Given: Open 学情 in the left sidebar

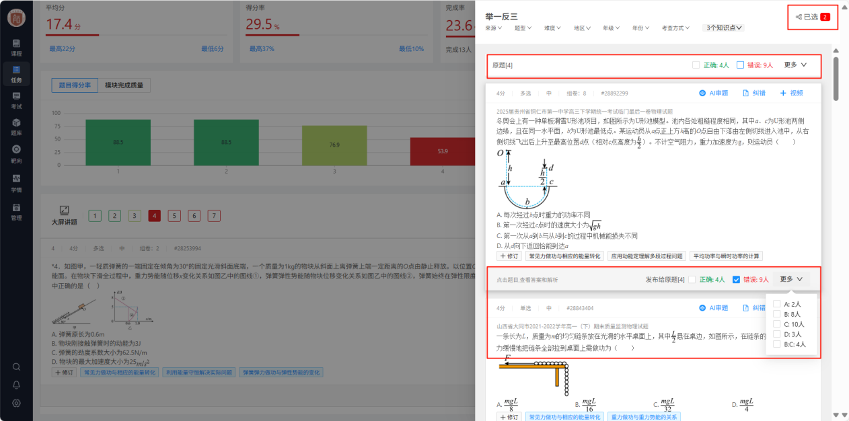Looking at the screenshot, I should pyautogui.click(x=16, y=183).
